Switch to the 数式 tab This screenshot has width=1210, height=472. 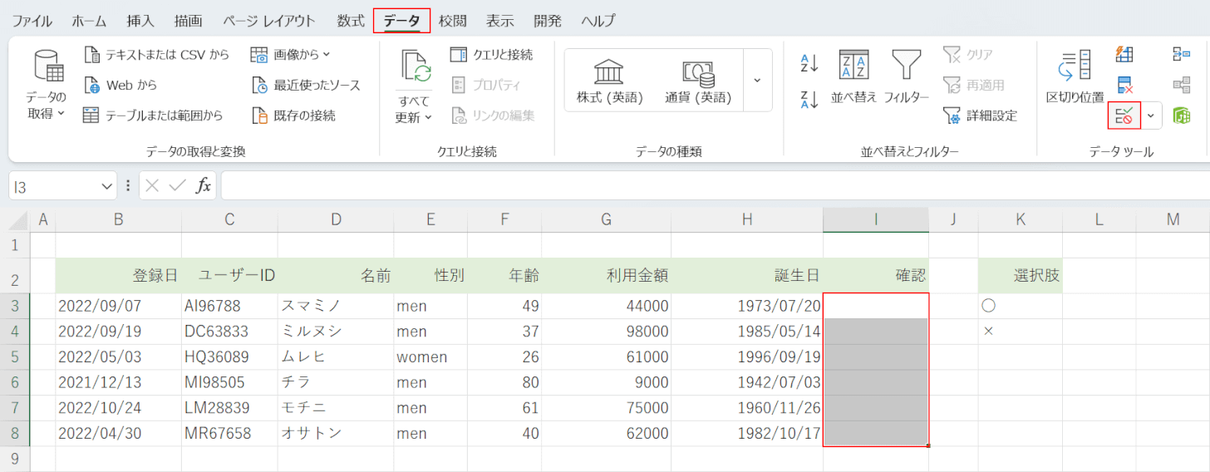351,21
